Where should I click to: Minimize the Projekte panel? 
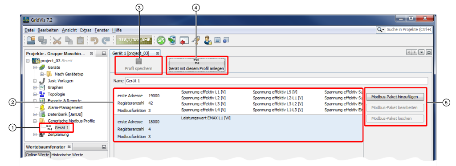click(104, 54)
